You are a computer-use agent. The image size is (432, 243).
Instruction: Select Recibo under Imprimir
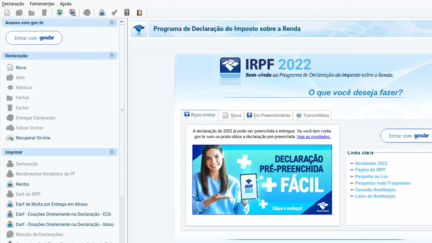[x=22, y=184]
